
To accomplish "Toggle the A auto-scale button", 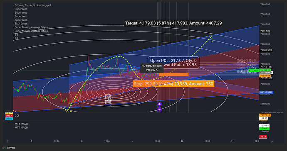I will tap(272, 141).
